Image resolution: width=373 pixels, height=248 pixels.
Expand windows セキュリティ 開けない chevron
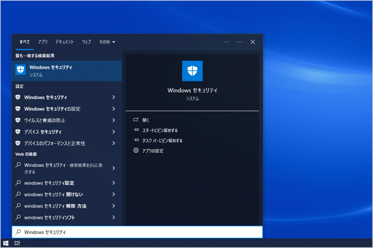pos(114,194)
